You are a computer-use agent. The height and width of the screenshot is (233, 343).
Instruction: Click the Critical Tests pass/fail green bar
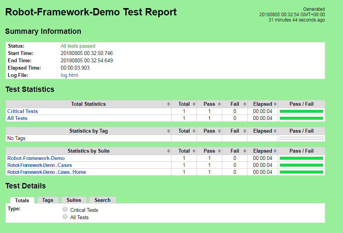click(301, 112)
